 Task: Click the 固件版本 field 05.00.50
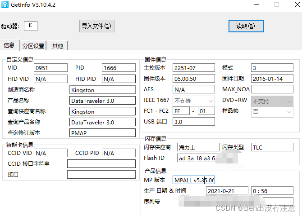(x=194, y=79)
